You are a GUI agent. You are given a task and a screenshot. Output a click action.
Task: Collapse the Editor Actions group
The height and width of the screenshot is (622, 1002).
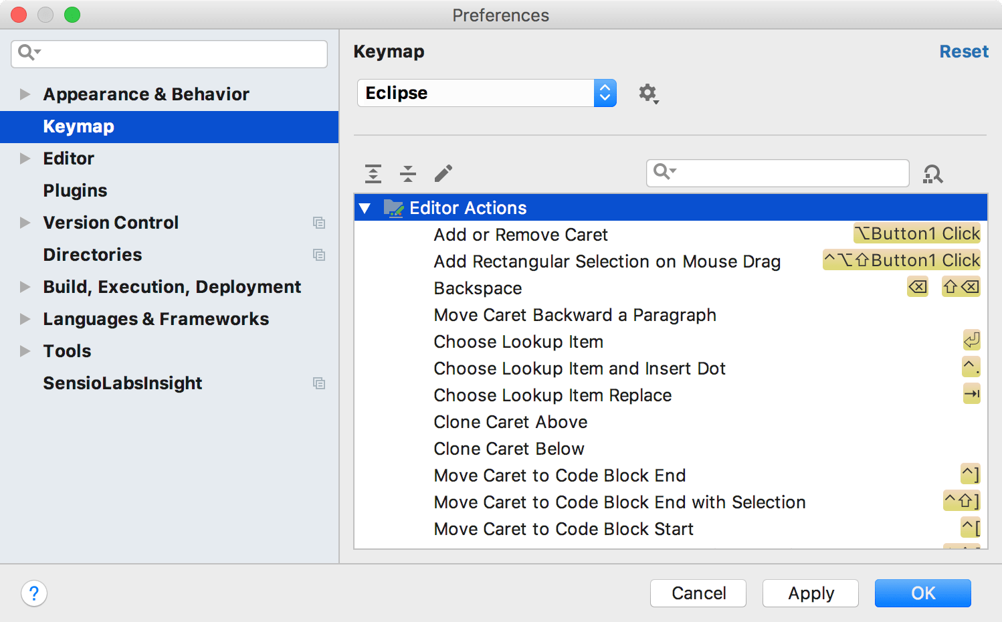pos(365,208)
